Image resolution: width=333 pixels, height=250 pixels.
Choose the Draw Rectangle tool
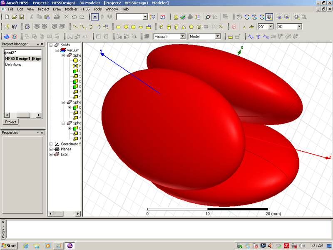118,27
